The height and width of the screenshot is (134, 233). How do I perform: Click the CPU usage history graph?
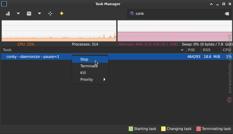click(59, 31)
